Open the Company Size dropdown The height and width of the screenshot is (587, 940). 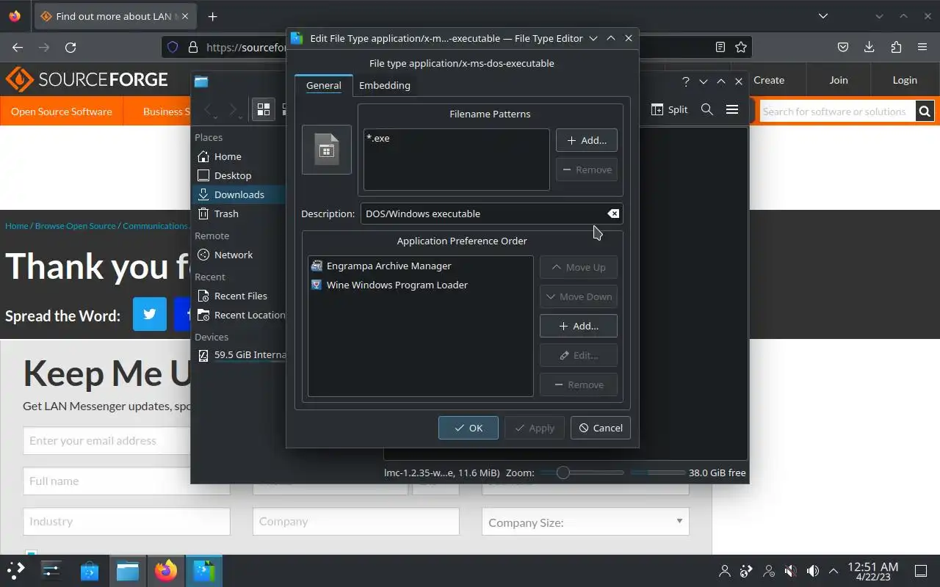[x=585, y=522]
